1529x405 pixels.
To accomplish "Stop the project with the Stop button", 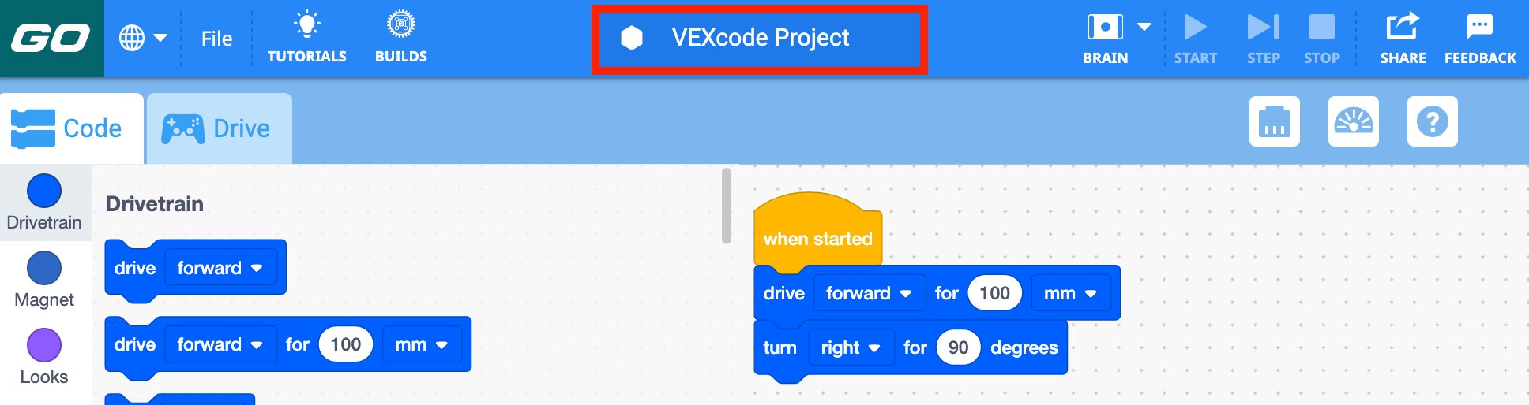I will pos(1321,38).
